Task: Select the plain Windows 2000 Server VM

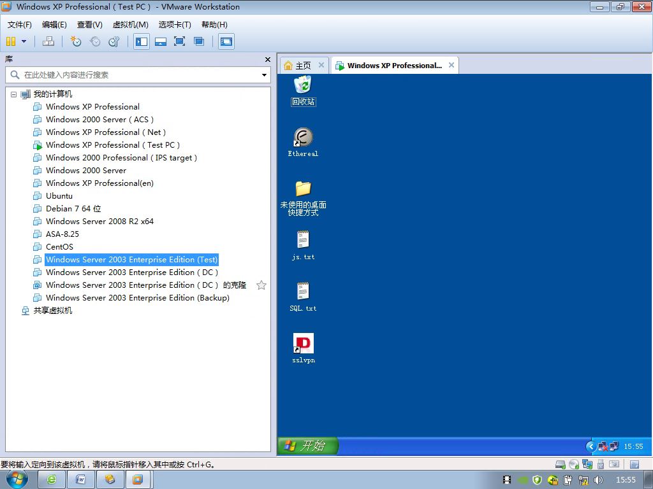Action: pyautogui.click(x=86, y=171)
